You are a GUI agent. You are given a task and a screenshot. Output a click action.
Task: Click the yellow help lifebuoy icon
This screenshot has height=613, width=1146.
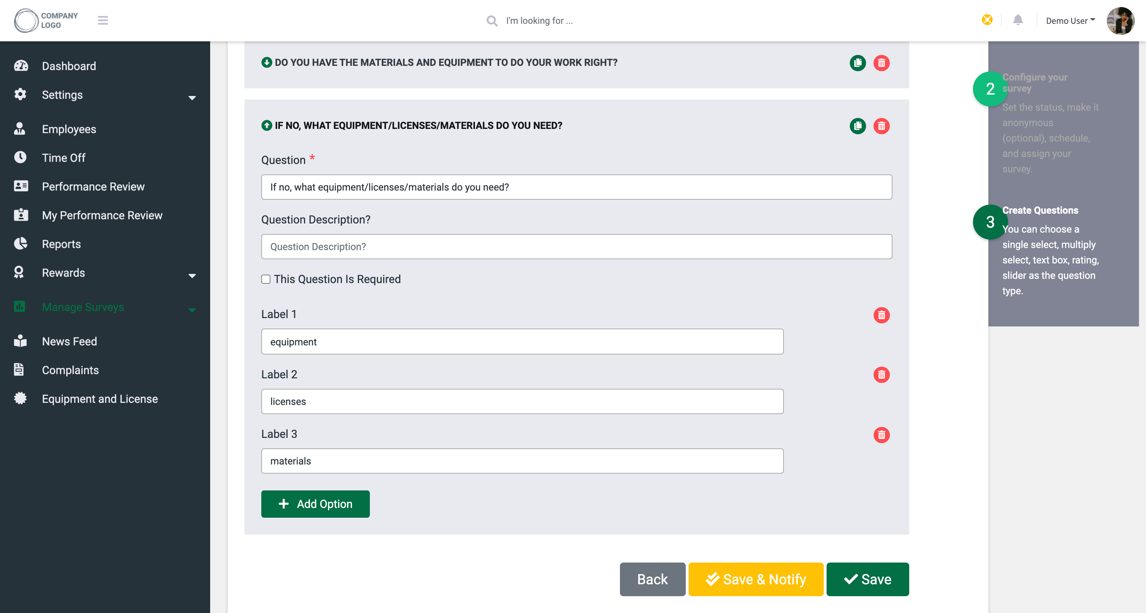click(987, 20)
